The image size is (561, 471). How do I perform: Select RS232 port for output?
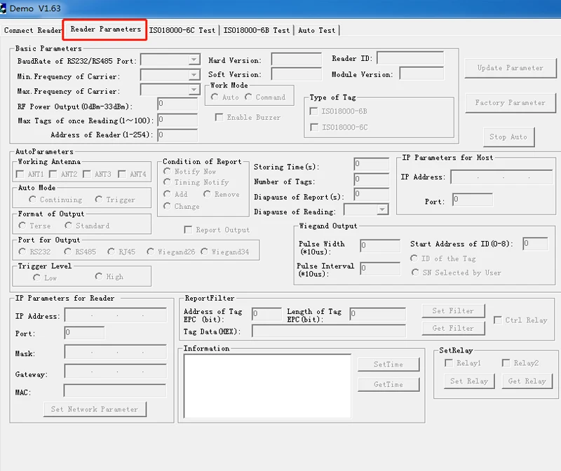click(22, 252)
